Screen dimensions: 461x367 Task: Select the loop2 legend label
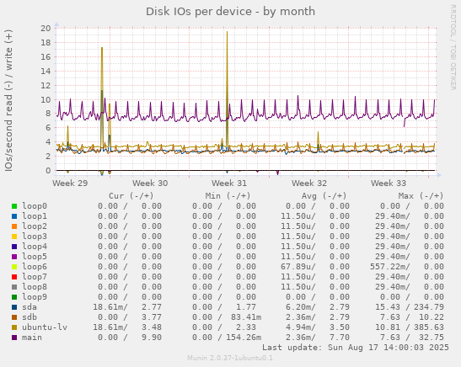pos(35,226)
